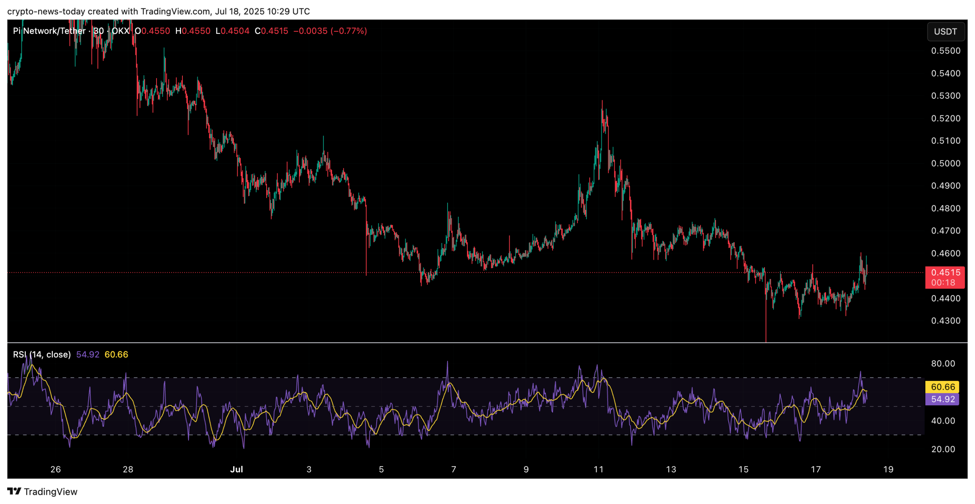Click the TradingView logo icon
Viewport: 975px width, 504px height.
coord(14,491)
